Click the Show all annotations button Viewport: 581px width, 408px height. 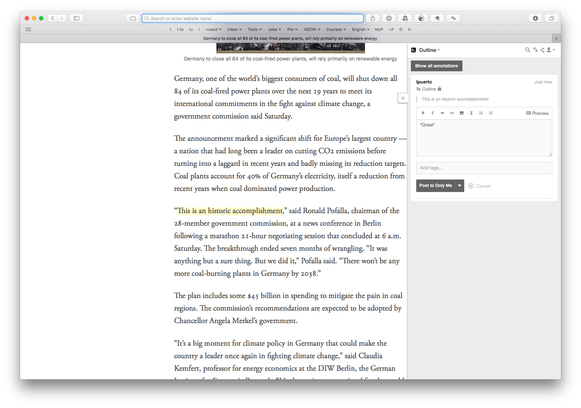tap(436, 66)
